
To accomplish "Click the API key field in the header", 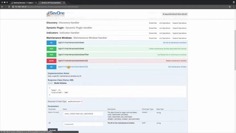I will tap(175, 14).
